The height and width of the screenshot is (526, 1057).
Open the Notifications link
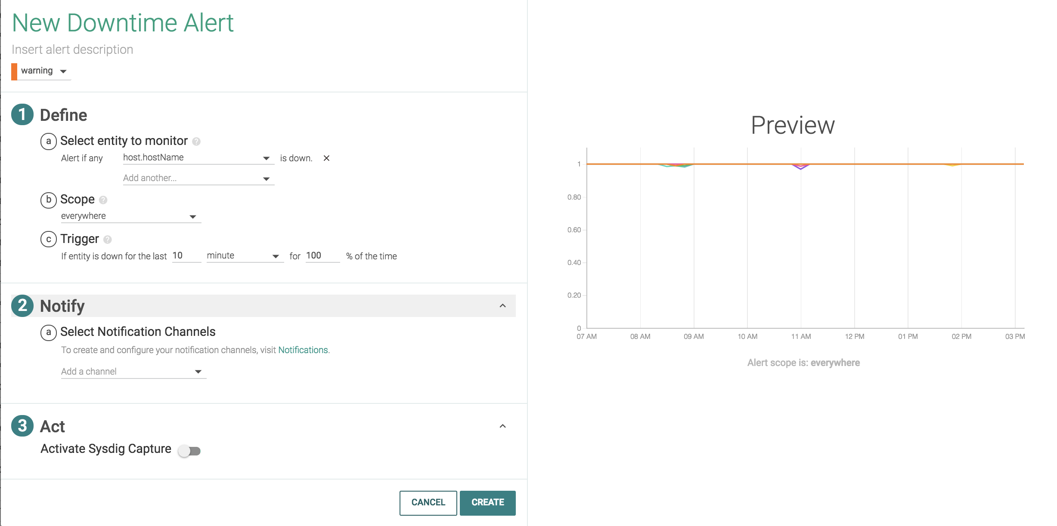pyautogui.click(x=303, y=350)
